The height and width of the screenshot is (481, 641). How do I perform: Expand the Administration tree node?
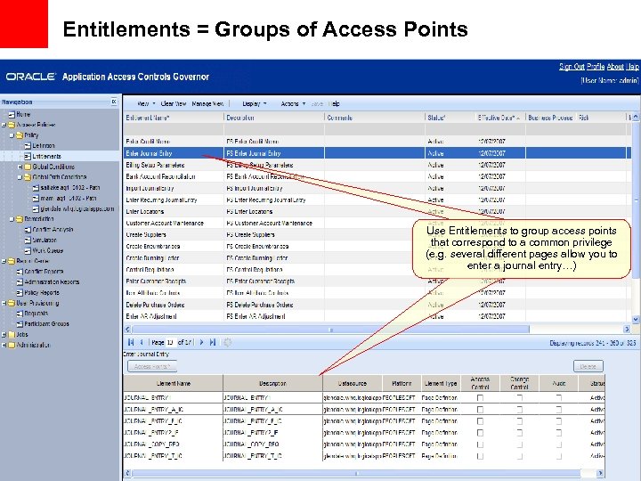coord(4,346)
